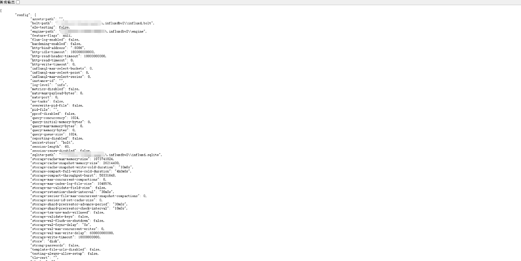Image resolution: width=521 pixels, height=261 pixels.
Task: Click the "nats-port" key
Action: tap(41, 97)
